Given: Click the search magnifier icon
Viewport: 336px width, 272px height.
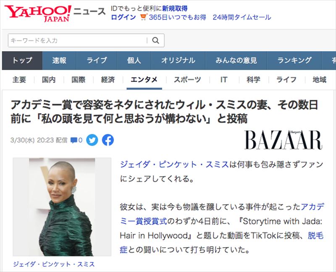Looking at the screenshot, I should [x=155, y=40].
